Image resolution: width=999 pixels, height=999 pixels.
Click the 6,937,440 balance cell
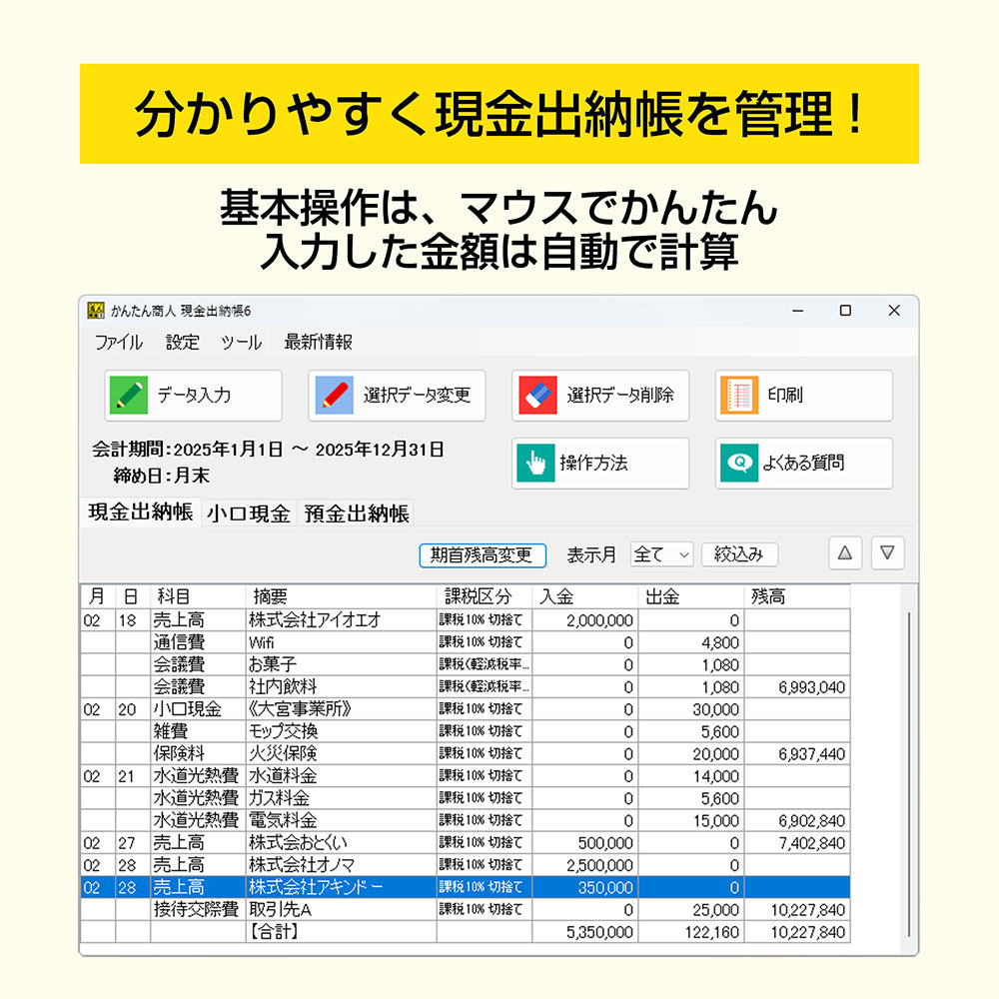pos(796,753)
